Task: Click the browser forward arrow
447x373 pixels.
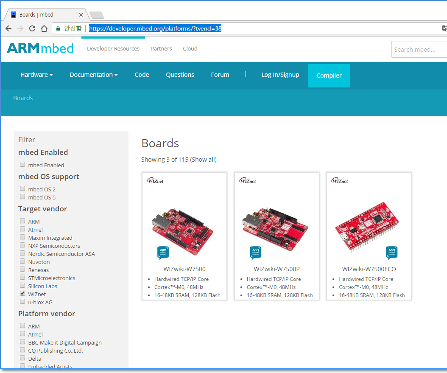Action: click(x=20, y=28)
